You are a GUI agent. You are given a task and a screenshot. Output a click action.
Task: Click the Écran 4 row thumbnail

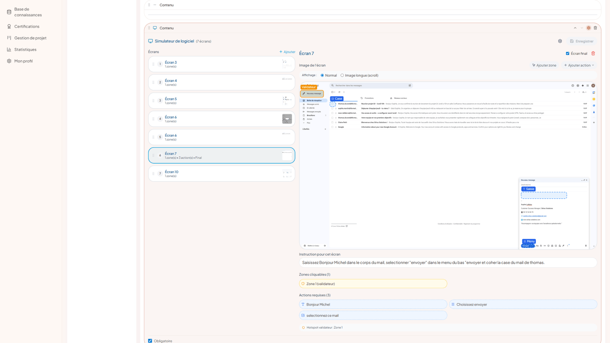point(287,82)
